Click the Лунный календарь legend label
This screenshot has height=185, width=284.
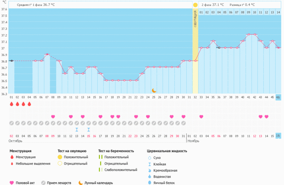tap(98, 183)
